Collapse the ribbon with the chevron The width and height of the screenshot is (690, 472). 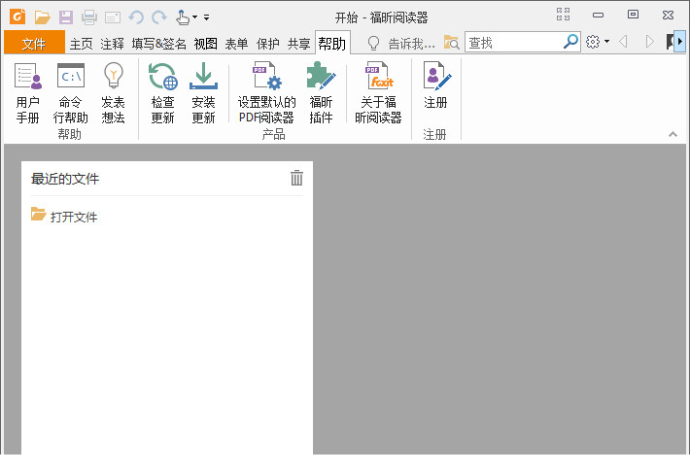(x=673, y=134)
